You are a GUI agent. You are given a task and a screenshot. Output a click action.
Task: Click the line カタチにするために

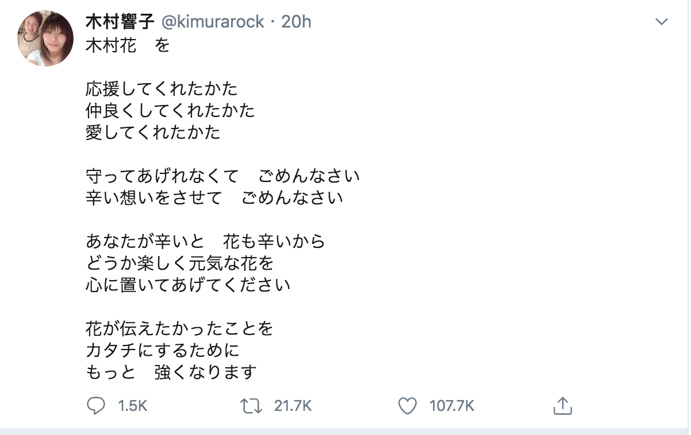[x=162, y=350]
